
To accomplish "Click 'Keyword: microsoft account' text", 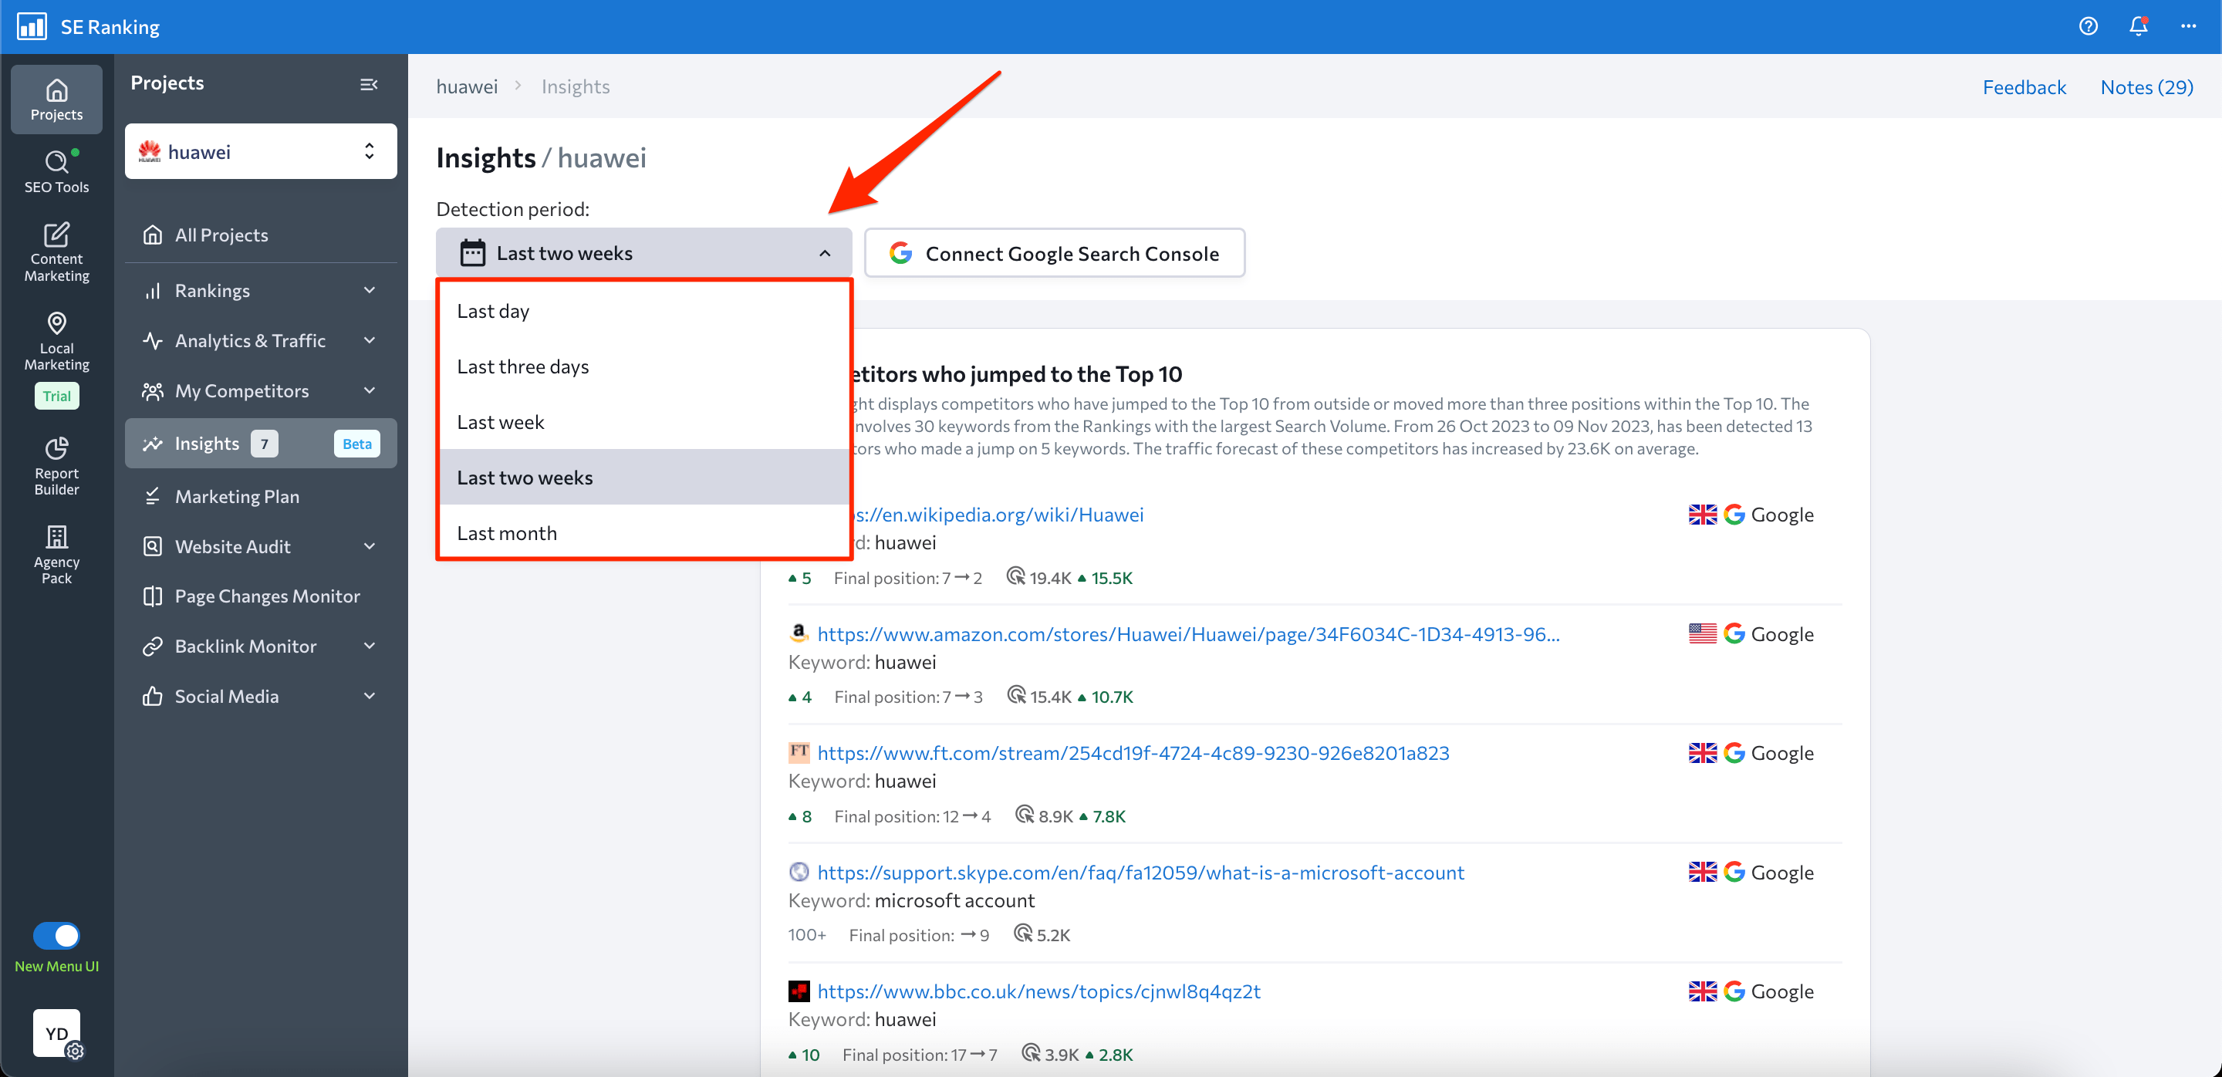I will tap(911, 900).
